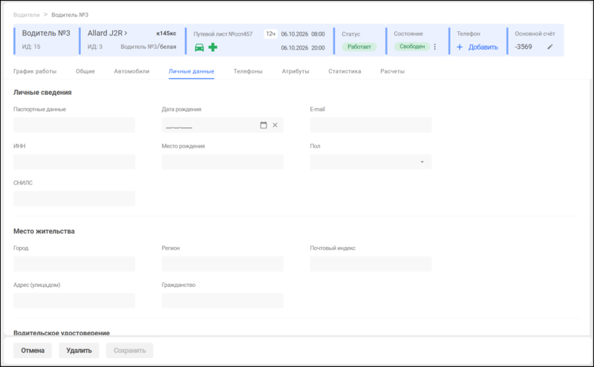This screenshot has width=594, height=367.
Task: Select the Расчеты tab
Action: (393, 71)
